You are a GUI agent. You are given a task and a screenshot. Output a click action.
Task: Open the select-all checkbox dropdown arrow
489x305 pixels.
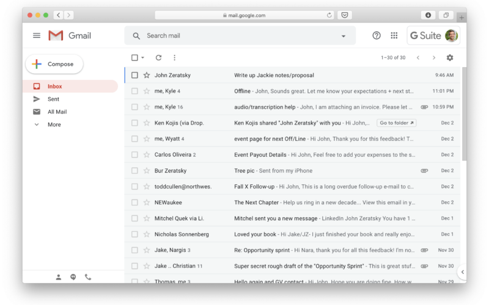pos(143,58)
